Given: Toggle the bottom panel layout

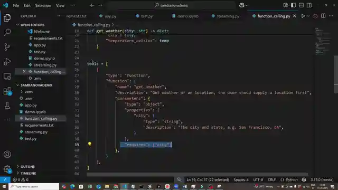Looking at the screenshot, I should pos(301,5).
